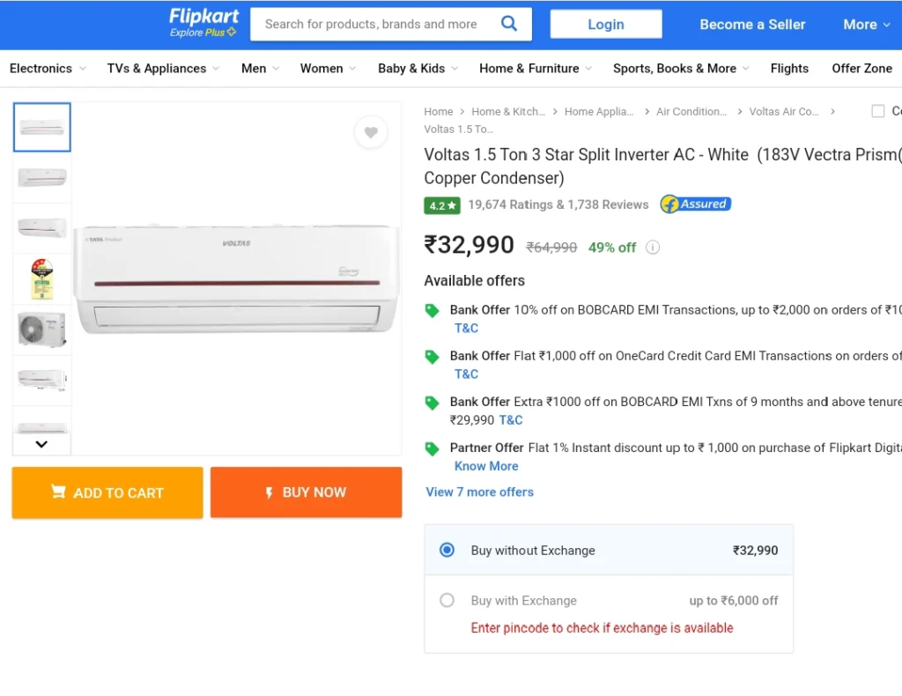Viewport: 902px width, 696px height.
Task: Select the first AC front view thumbnail
Action: (x=42, y=127)
